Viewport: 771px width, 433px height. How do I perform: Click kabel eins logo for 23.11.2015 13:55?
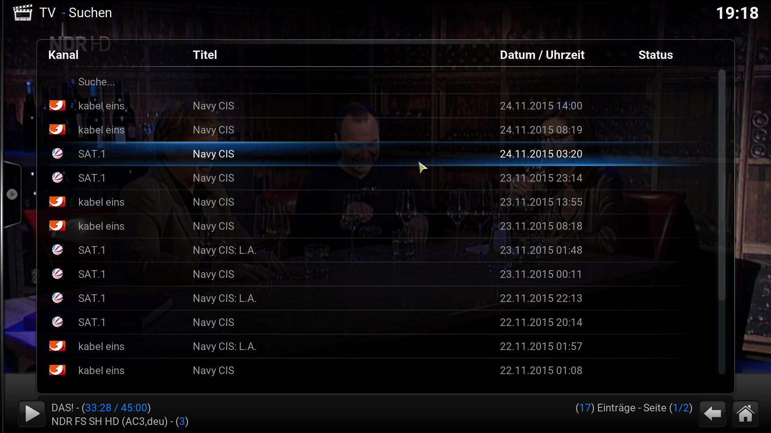pos(57,202)
